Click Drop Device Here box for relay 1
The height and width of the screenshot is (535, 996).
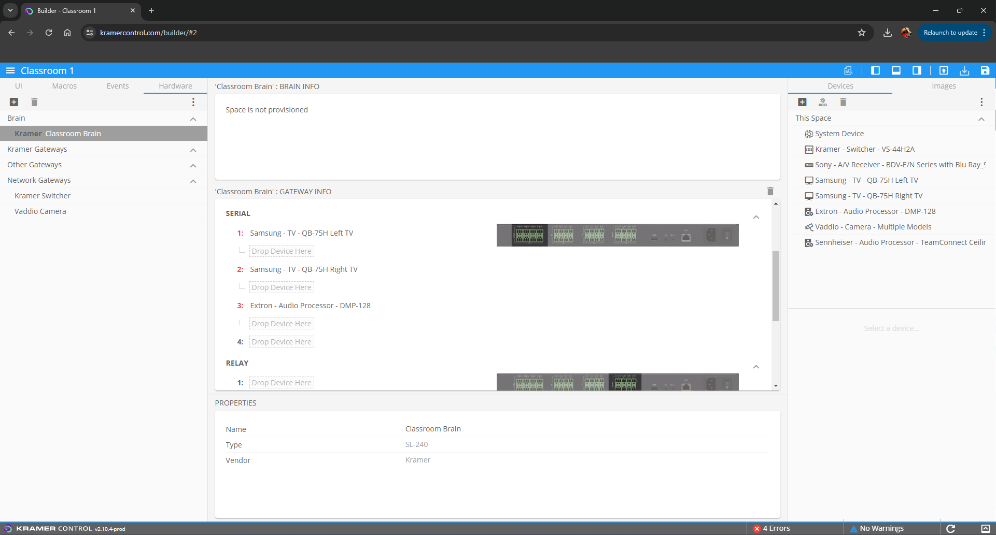(282, 383)
